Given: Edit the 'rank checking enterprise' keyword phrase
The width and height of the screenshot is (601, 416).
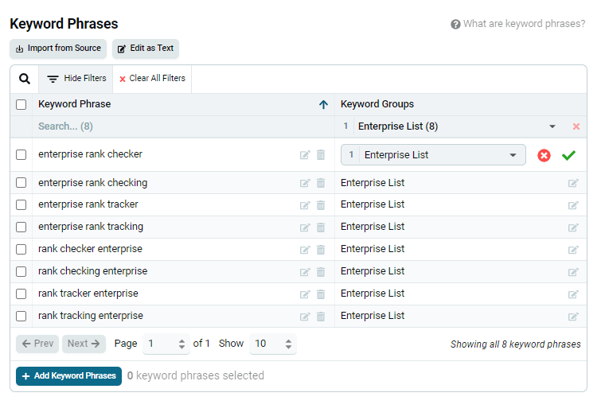Looking at the screenshot, I should pyautogui.click(x=305, y=272).
